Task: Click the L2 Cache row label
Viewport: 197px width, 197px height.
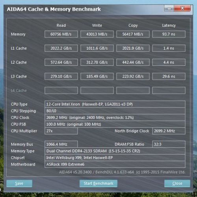Action: click(19, 62)
